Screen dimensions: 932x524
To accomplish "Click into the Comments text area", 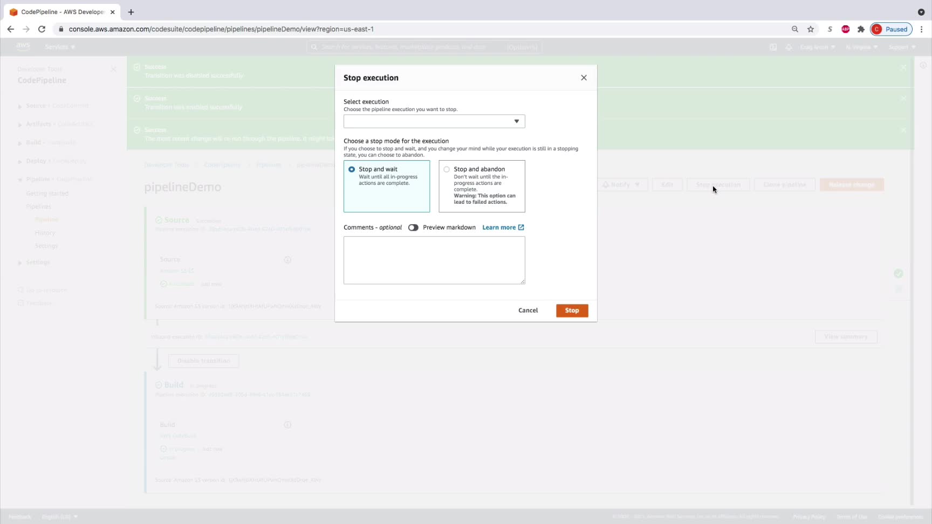I will point(434,260).
